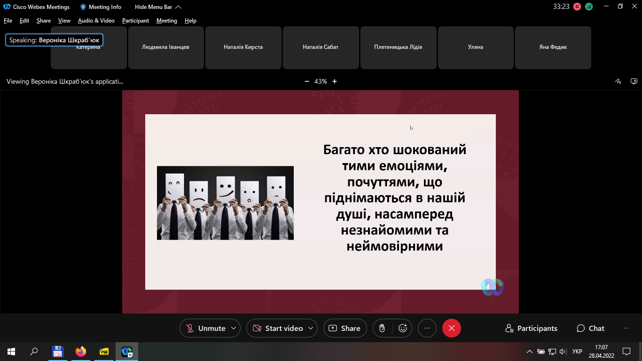Click the red recording indicator icon

(x=577, y=7)
